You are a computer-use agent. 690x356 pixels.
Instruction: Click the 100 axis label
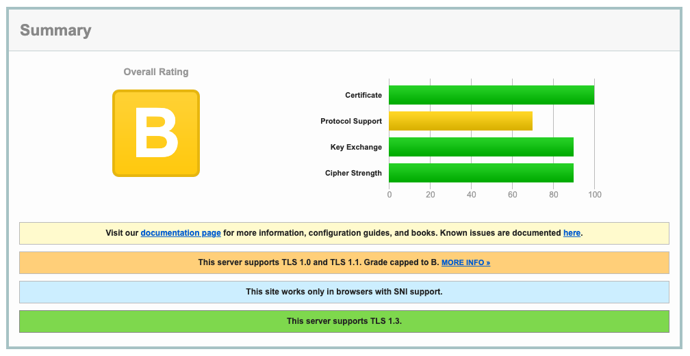tap(594, 195)
